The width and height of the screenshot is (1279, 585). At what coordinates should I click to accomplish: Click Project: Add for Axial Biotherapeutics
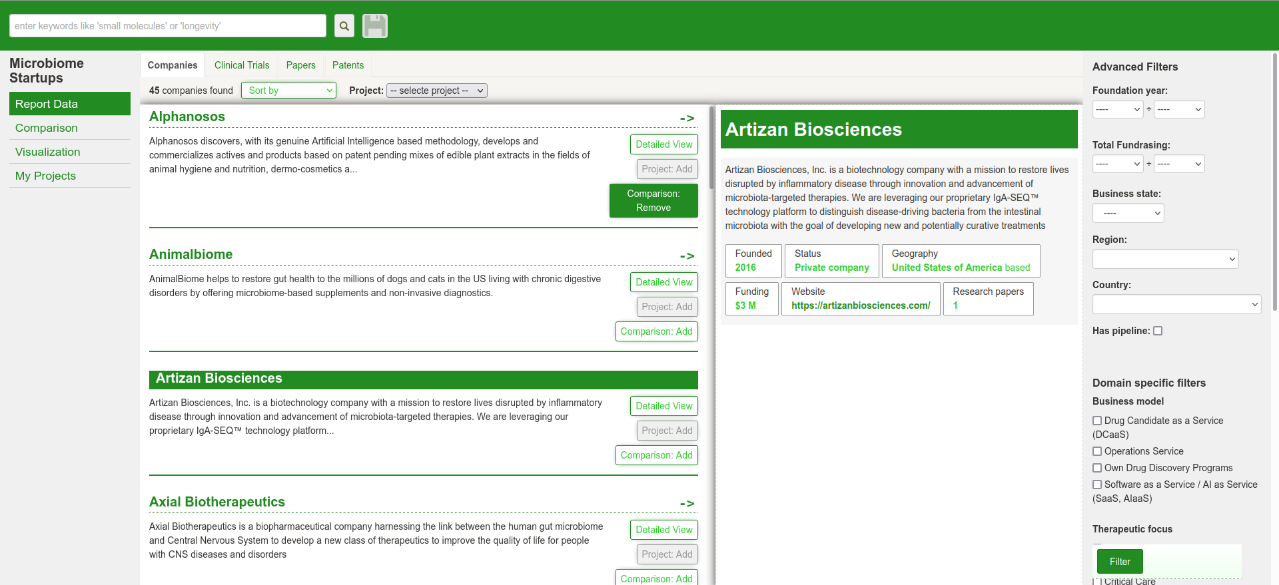click(x=667, y=554)
